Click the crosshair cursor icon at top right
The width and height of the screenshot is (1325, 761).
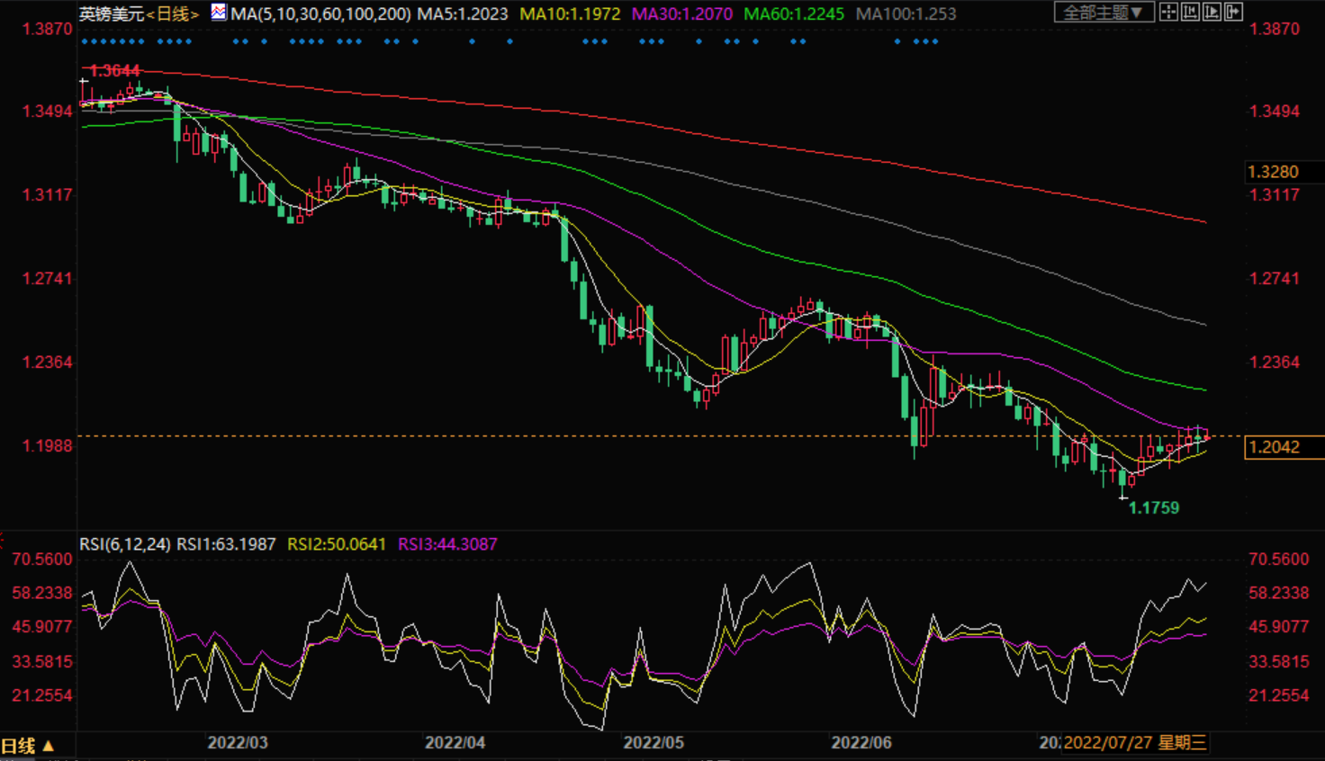pos(1168,13)
